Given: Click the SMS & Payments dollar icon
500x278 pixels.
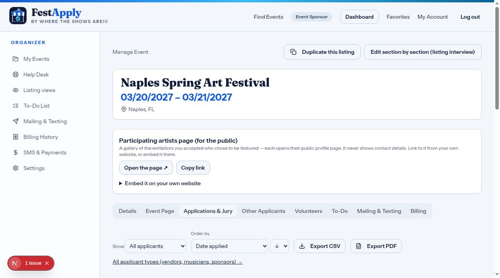Looking at the screenshot, I should [x=15, y=153].
